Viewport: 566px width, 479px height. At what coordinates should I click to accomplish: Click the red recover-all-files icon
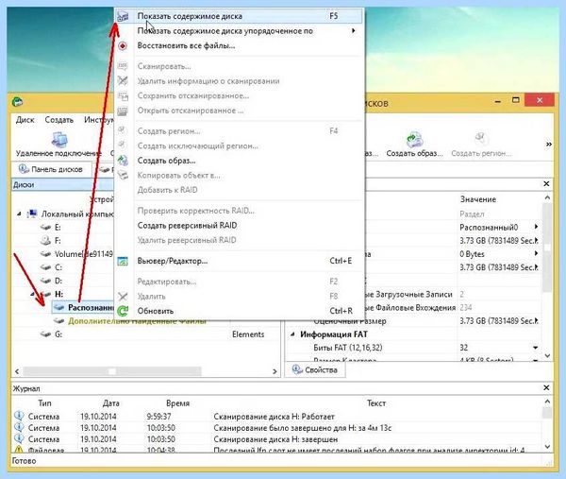pyautogui.click(x=123, y=46)
